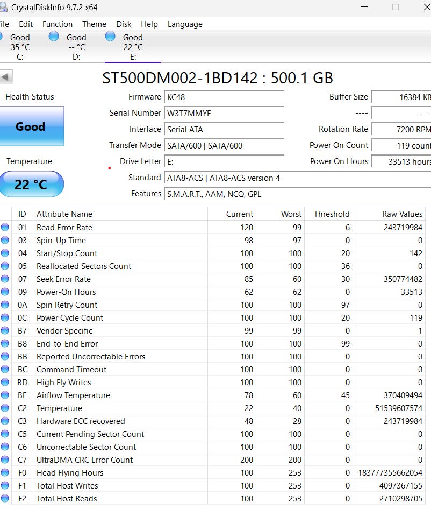The width and height of the screenshot is (431, 523).
Task: Open the Function menu
Action: [58, 24]
